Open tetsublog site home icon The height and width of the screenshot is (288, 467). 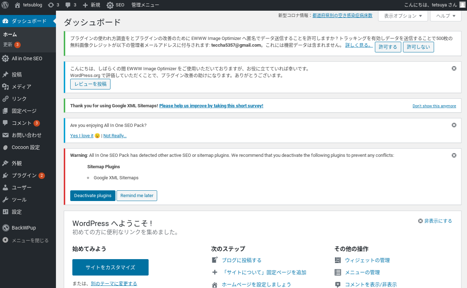point(17,5)
